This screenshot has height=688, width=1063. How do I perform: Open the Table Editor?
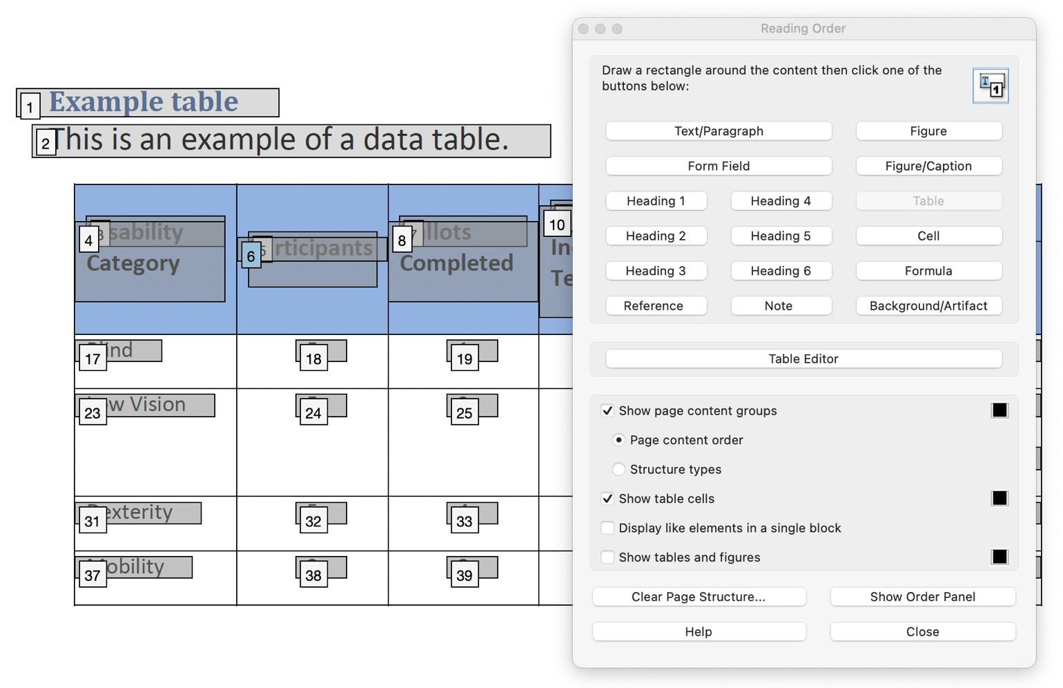(803, 359)
